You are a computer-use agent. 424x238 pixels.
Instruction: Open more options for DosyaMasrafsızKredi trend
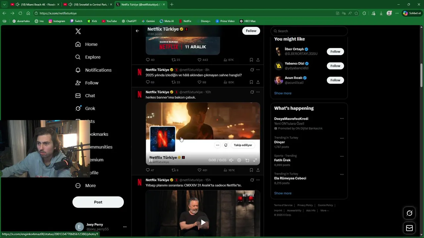click(342, 119)
